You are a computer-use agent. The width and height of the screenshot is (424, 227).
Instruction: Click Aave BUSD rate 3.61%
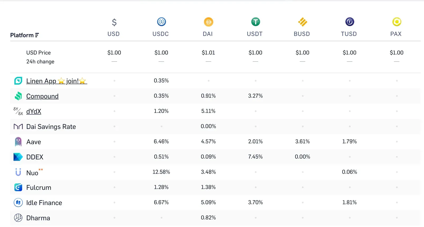tap(303, 141)
